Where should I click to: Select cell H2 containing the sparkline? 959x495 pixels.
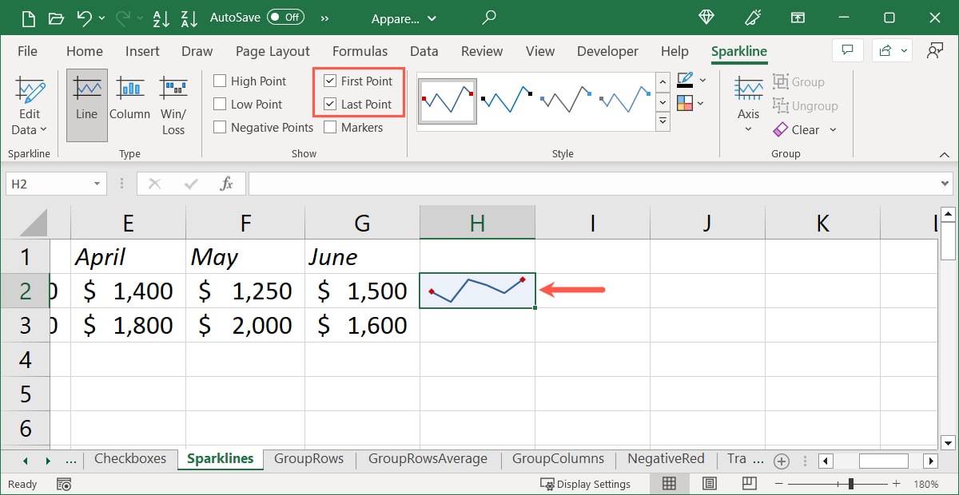[477, 291]
